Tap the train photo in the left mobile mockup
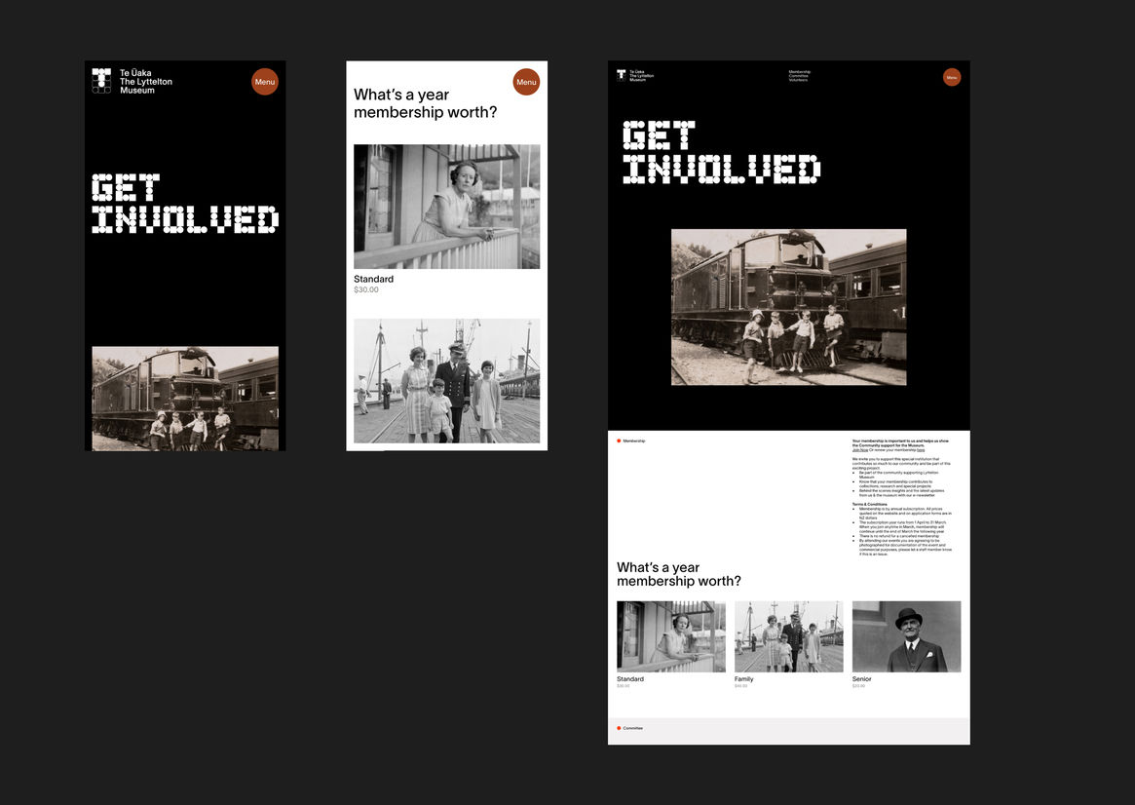The height and width of the screenshot is (805, 1135). (185, 398)
